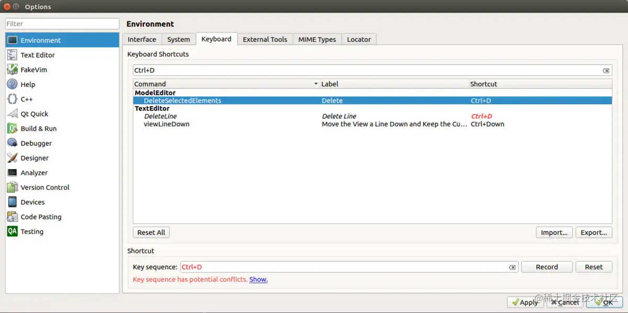628x313 pixels.
Task: Open the Analyzer category icon
Action: pos(13,172)
